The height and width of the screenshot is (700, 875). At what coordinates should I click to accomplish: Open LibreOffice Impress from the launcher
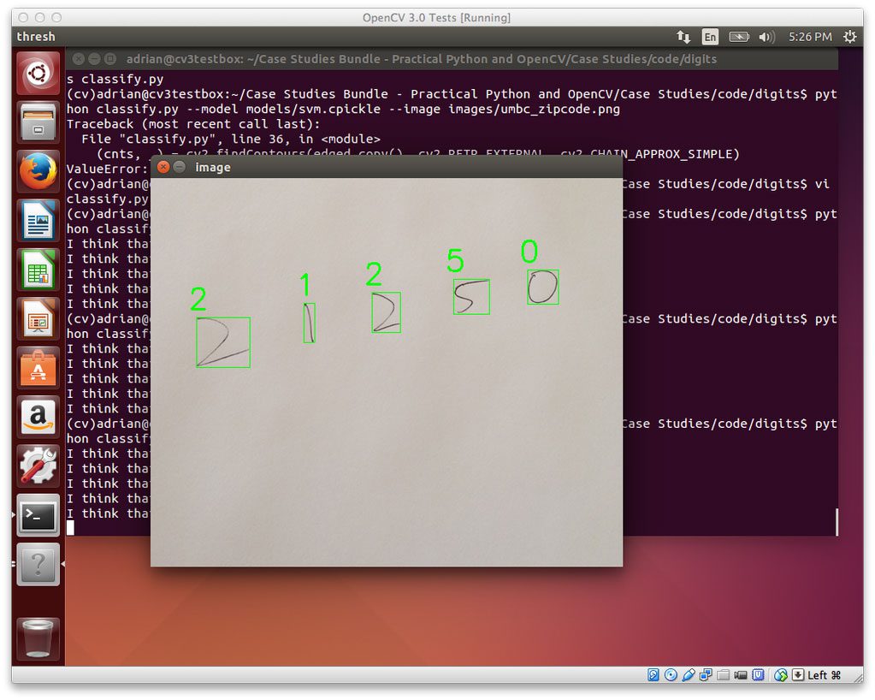tap(38, 318)
